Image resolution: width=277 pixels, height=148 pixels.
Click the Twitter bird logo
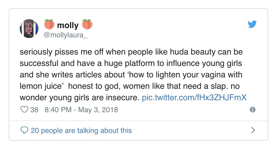tap(252, 24)
